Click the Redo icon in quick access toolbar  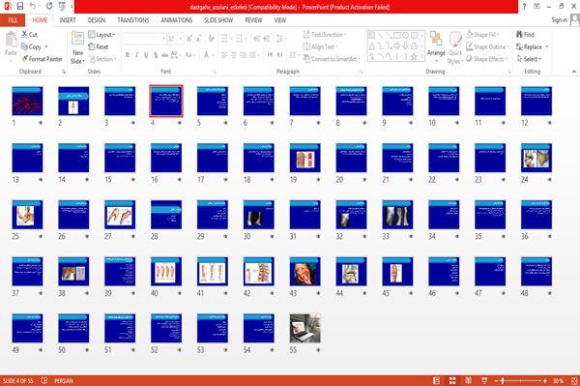pyautogui.click(x=49, y=7)
